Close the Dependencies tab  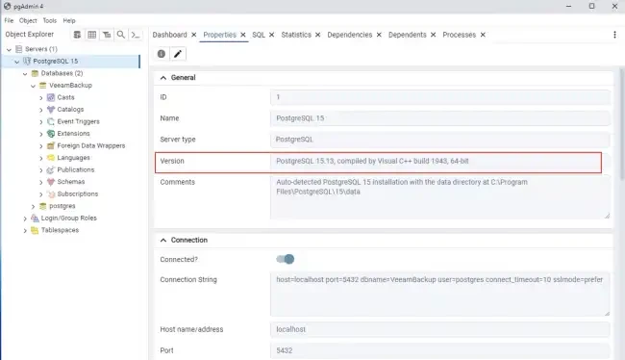coord(379,35)
